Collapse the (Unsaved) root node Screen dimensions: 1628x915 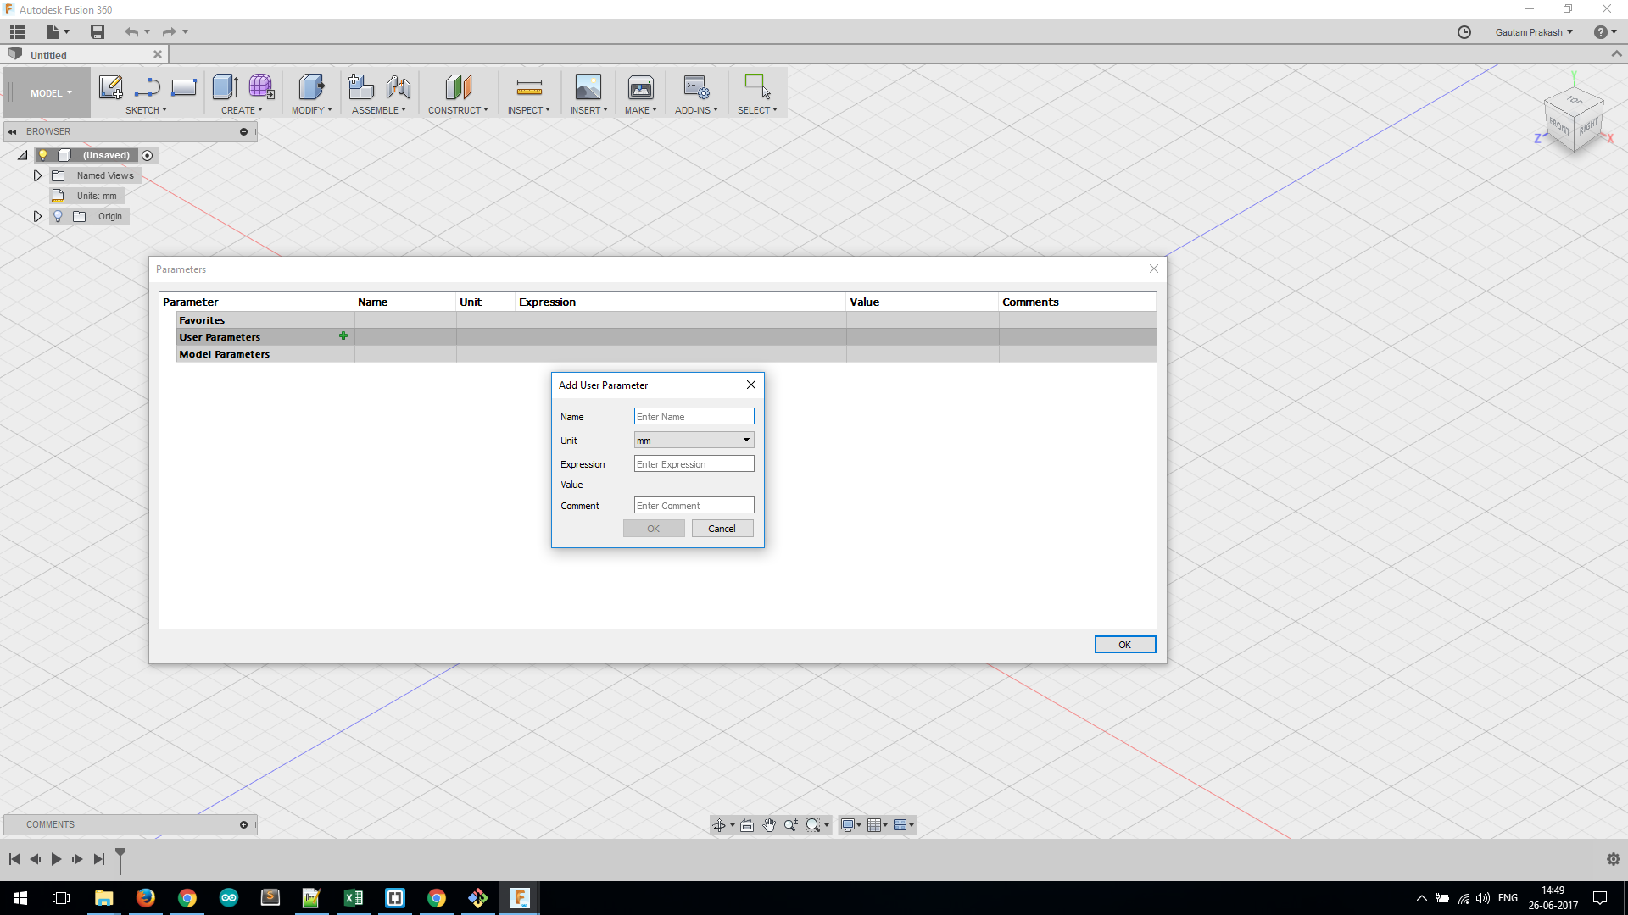click(22, 155)
